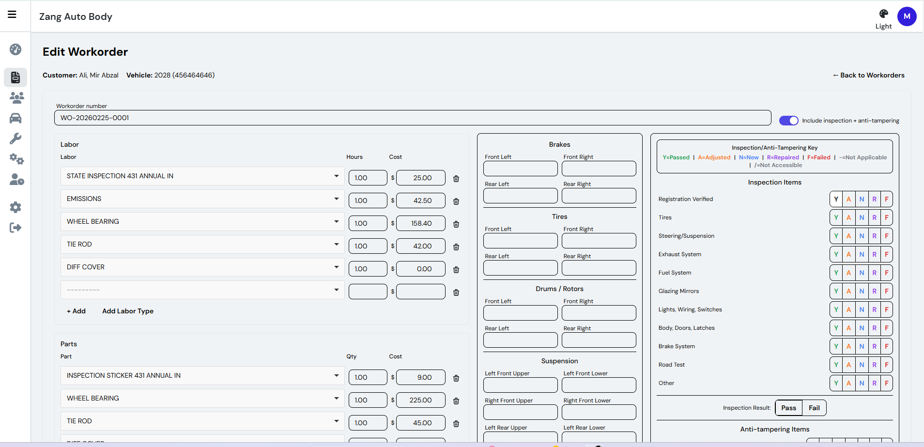Viewport: 924px width, 447px height.
Task: Mark Exhaust System as R repaired
Action: coord(874,254)
